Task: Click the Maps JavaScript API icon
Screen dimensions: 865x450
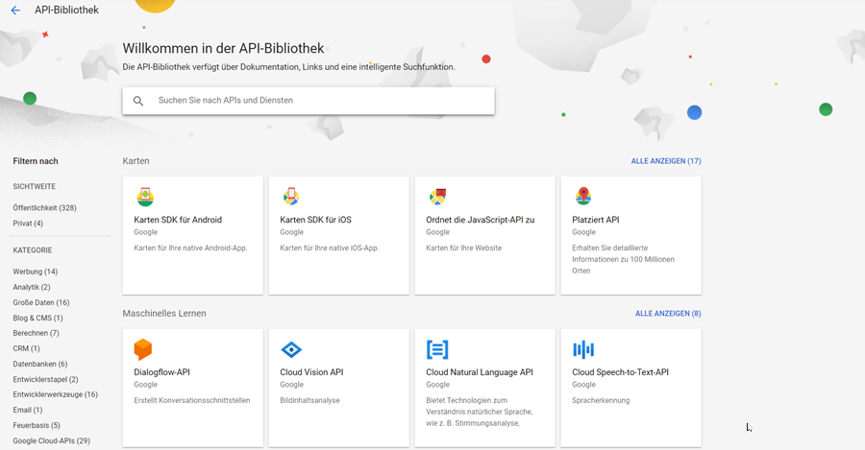Action: pos(436,197)
